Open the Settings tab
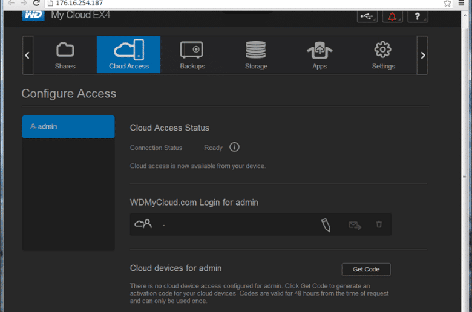The image size is (472, 312). tap(383, 55)
